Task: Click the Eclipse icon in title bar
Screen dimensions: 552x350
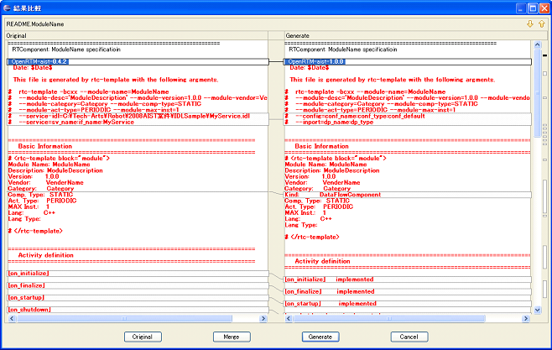Action: (x=7, y=8)
